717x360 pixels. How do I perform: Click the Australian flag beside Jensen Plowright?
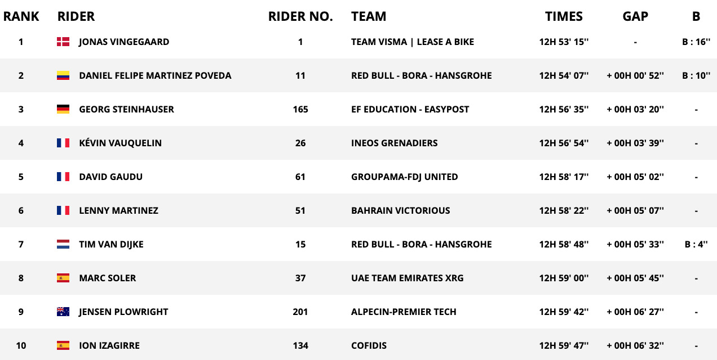(63, 312)
